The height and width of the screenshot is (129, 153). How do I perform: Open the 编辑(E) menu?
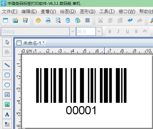(x=29, y=11)
